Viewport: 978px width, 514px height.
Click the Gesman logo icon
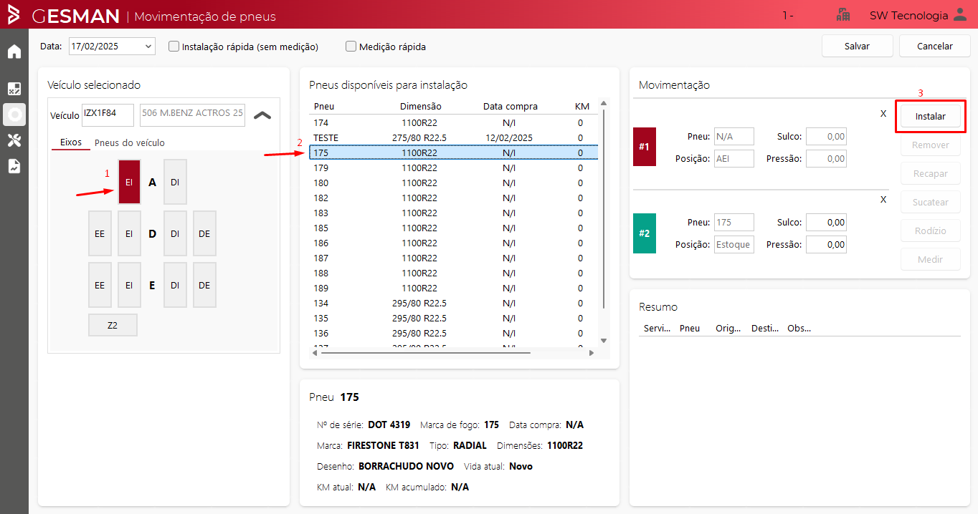click(14, 14)
